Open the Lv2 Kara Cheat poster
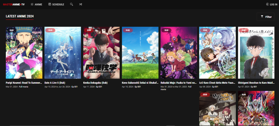The width and height of the screenshot is (279, 126). coord(217,53)
